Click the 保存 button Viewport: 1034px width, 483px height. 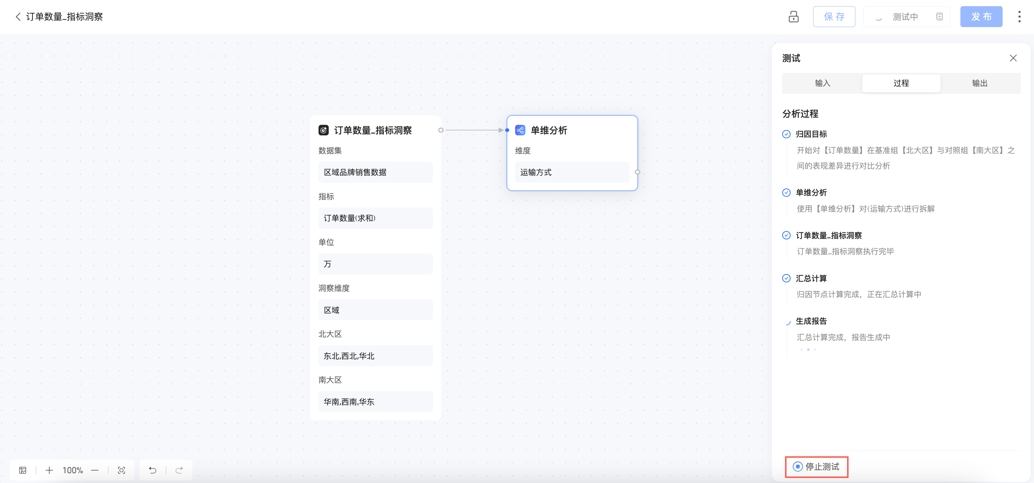tap(834, 17)
